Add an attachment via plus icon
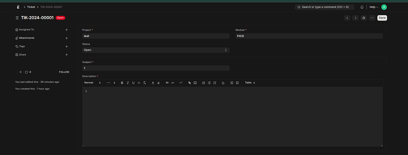The width and height of the screenshot is (408, 155). 67,38
